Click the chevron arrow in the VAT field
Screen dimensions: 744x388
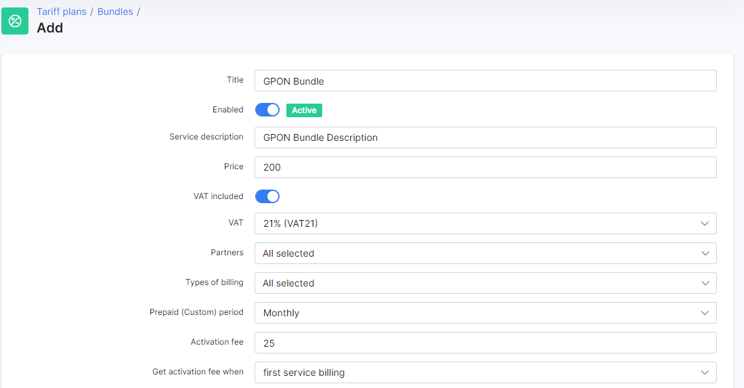point(705,223)
